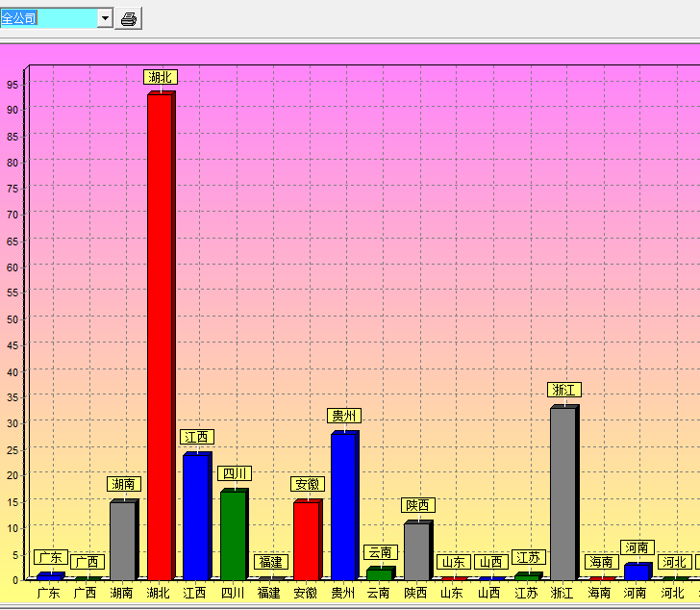Click the blue 贵州 bar
The height and width of the screenshot is (610, 700).
click(343, 506)
